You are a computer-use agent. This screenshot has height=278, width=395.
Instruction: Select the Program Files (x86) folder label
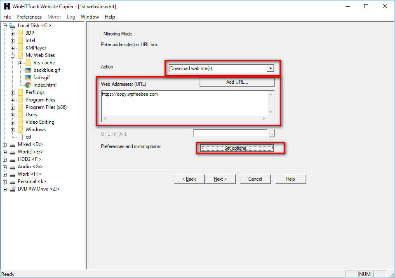coord(46,107)
